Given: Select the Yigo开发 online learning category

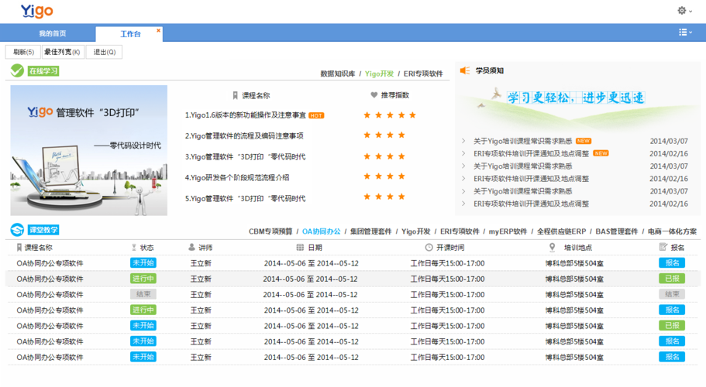Looking at the screenshot, I should pos(379,74).
